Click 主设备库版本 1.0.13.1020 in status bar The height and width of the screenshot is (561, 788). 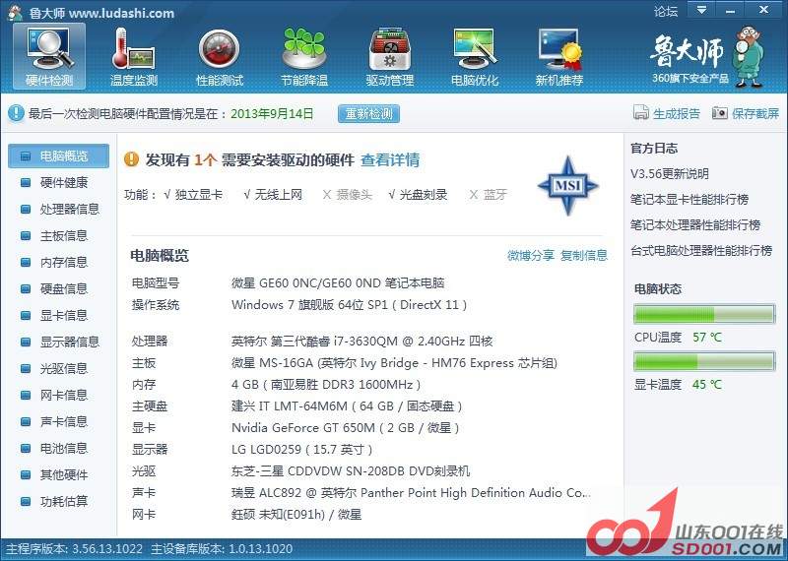point(222,549)
